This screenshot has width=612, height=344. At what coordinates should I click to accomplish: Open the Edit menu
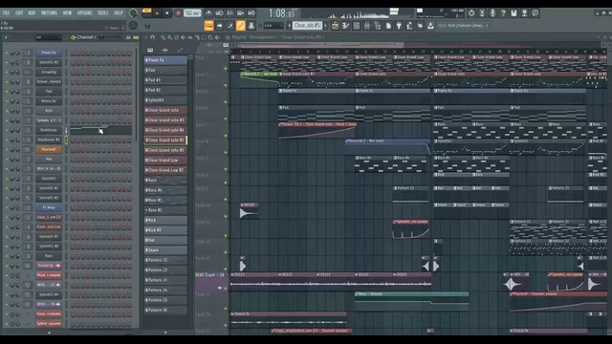[19, 12]
